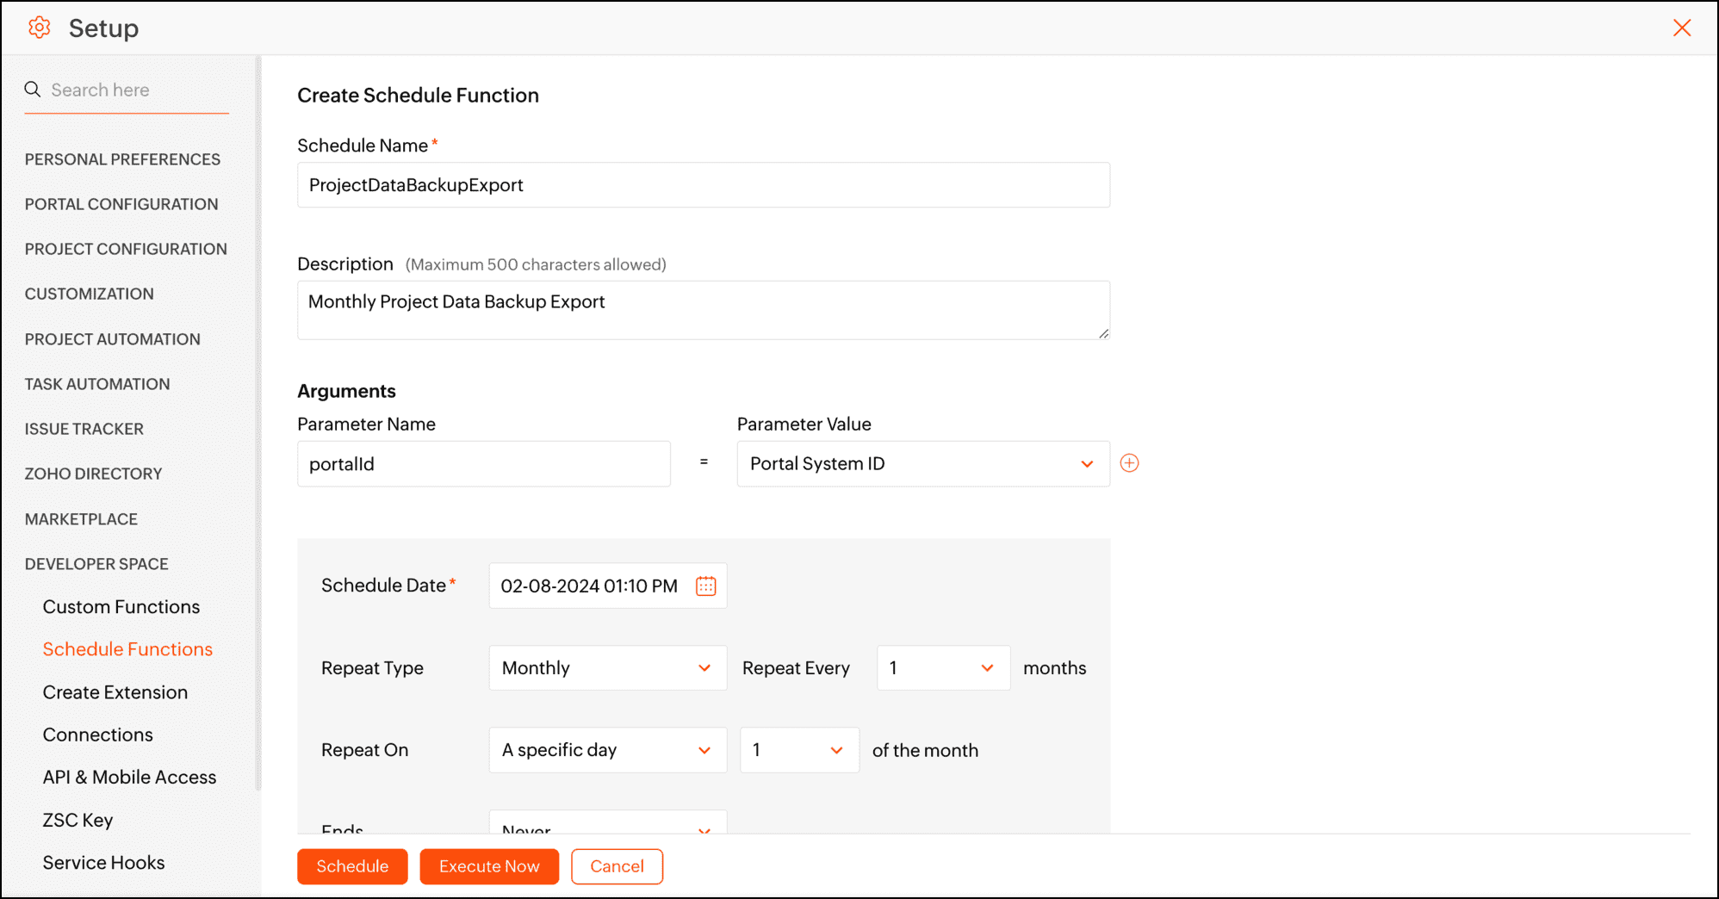This screenshot has width=1719, height=899.
Task: Click the Schedule Name input field
Action: pyautogui.click(x=703, y=185)
